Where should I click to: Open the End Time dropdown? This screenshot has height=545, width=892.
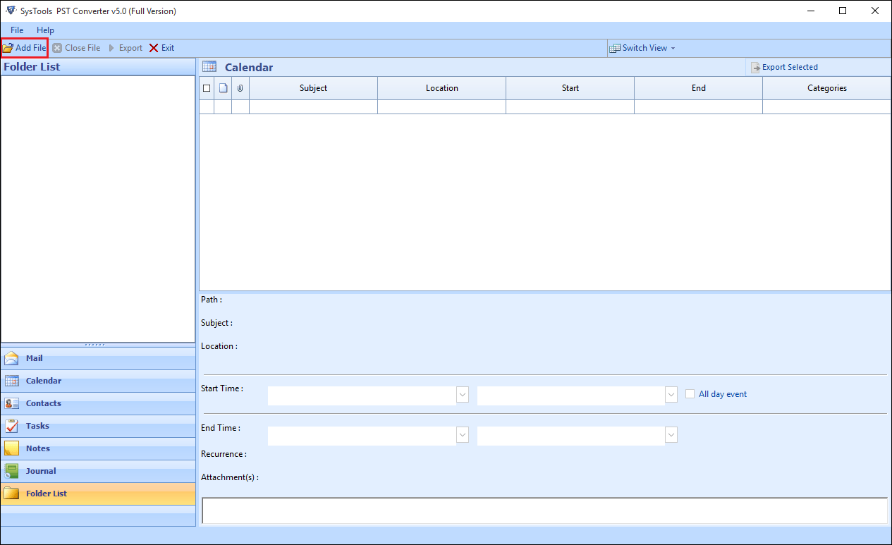(x=462, y=435)
